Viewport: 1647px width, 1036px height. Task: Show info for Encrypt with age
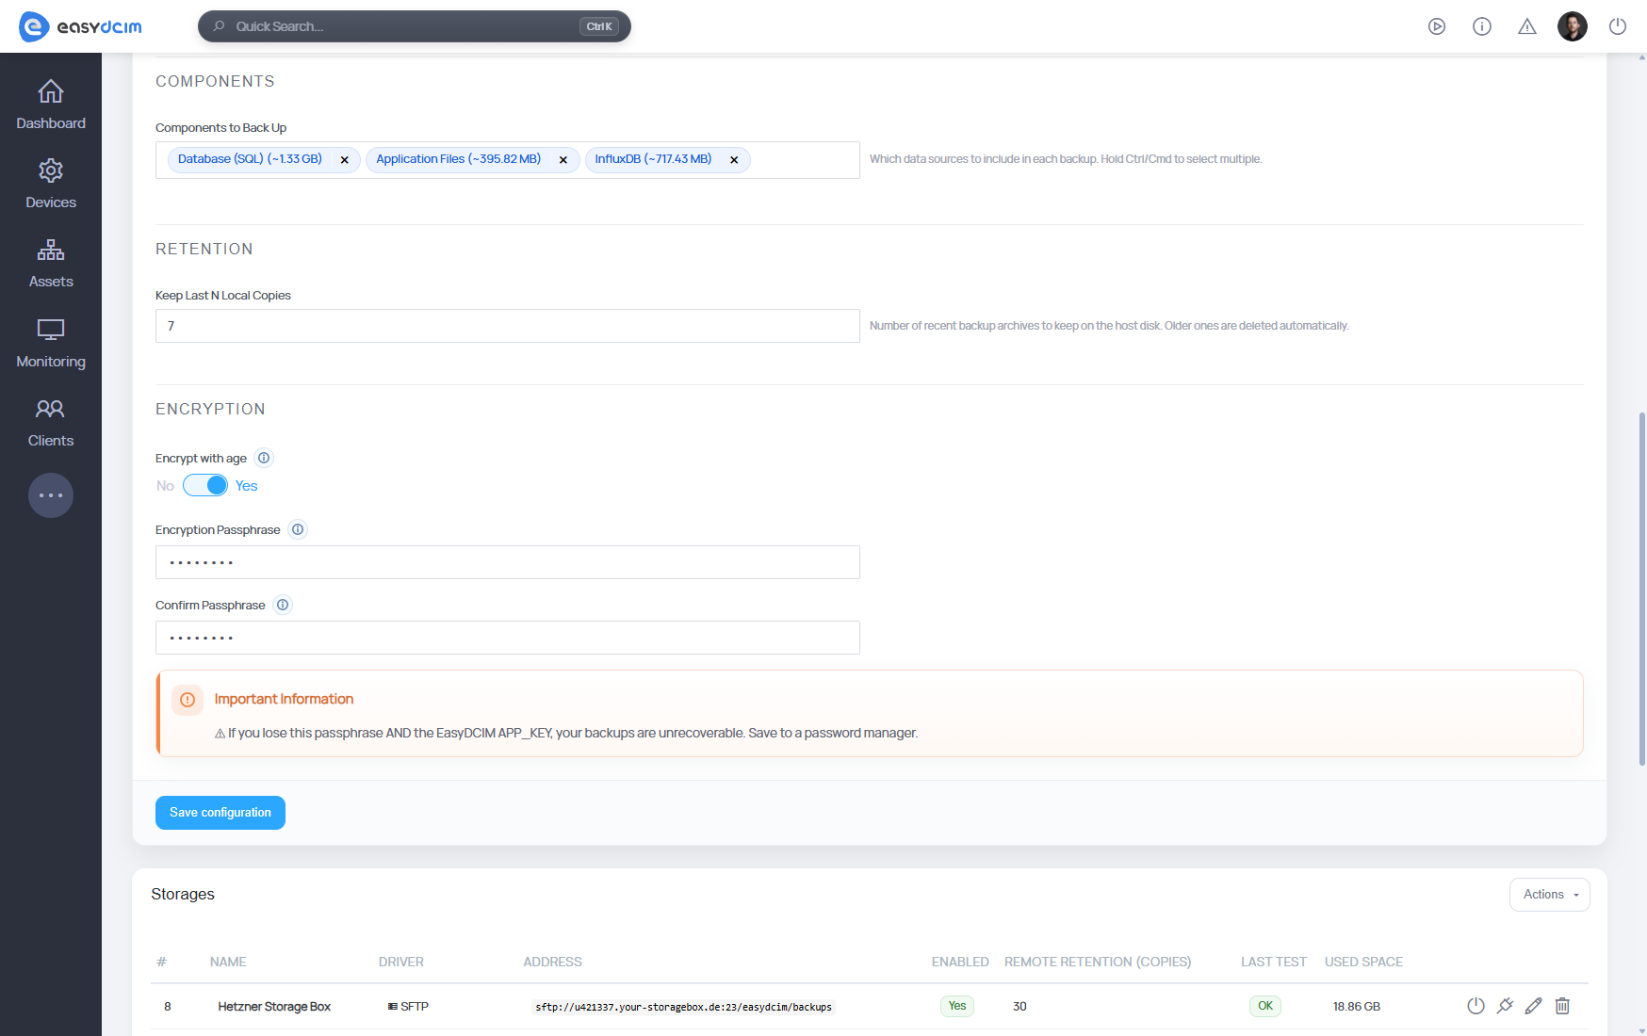tap(264, 458)
